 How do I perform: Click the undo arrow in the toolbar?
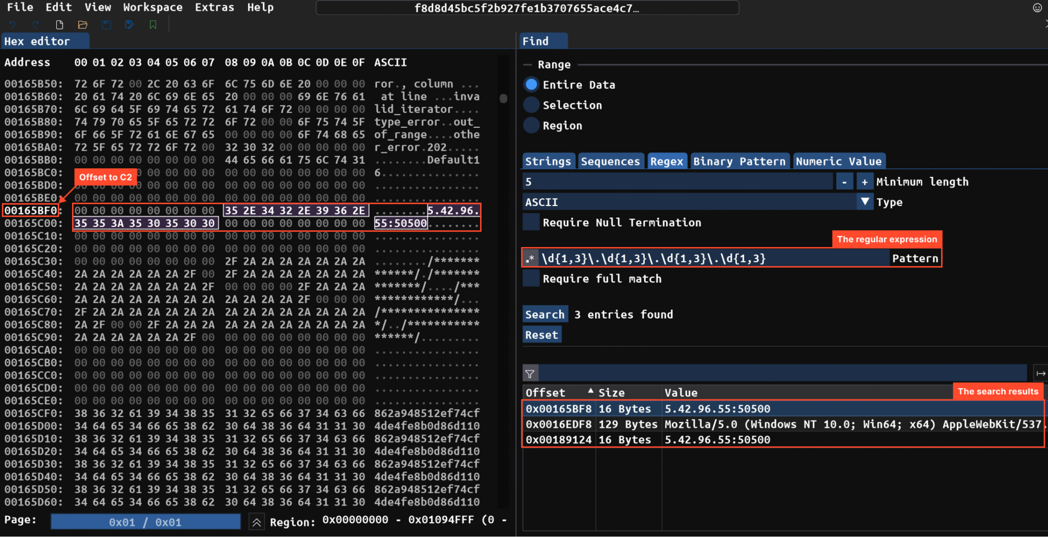pyautogui.click(x=13, y=25)
